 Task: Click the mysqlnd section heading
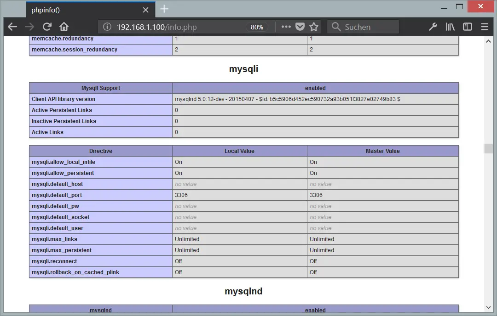point(243,291)
